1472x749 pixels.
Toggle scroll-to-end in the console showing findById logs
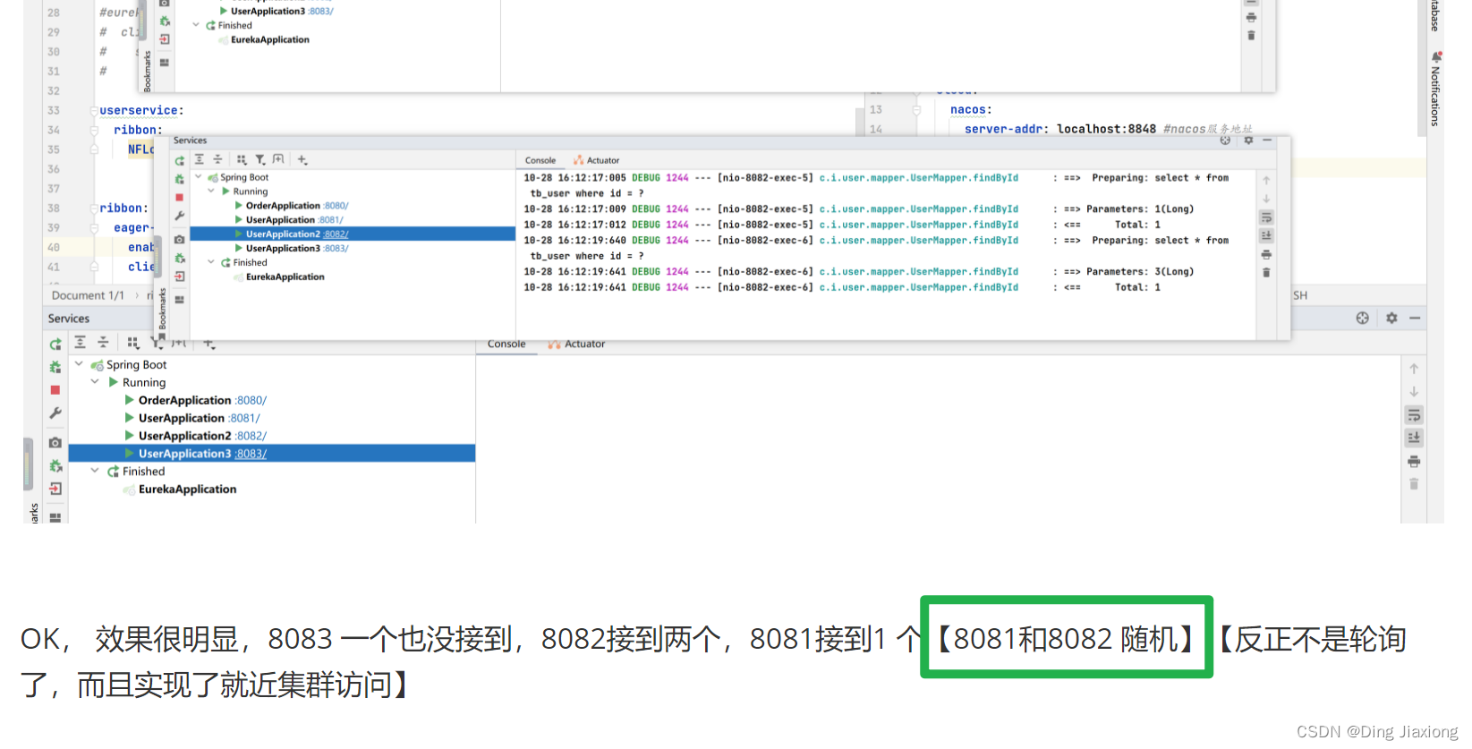[1266, 235]
